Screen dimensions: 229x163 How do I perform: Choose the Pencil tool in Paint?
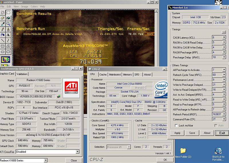pyautogui.click(x=3, y=29)
